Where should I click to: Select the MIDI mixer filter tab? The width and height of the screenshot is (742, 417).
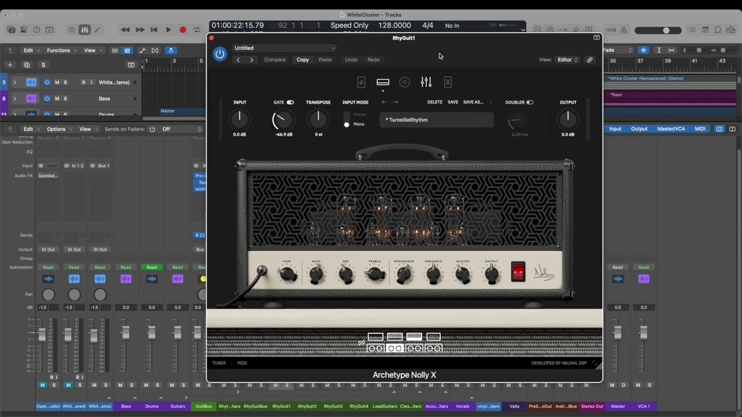click(700, 129)
